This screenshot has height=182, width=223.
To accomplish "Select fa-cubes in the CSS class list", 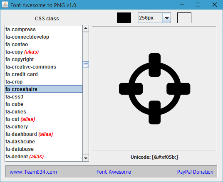I will 44,112.
